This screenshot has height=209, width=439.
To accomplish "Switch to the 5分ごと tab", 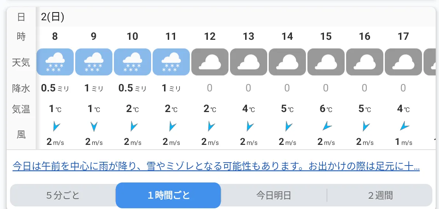I will coord(63,195).
